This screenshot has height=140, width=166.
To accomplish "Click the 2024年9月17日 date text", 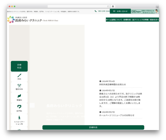I will [108, 90].
